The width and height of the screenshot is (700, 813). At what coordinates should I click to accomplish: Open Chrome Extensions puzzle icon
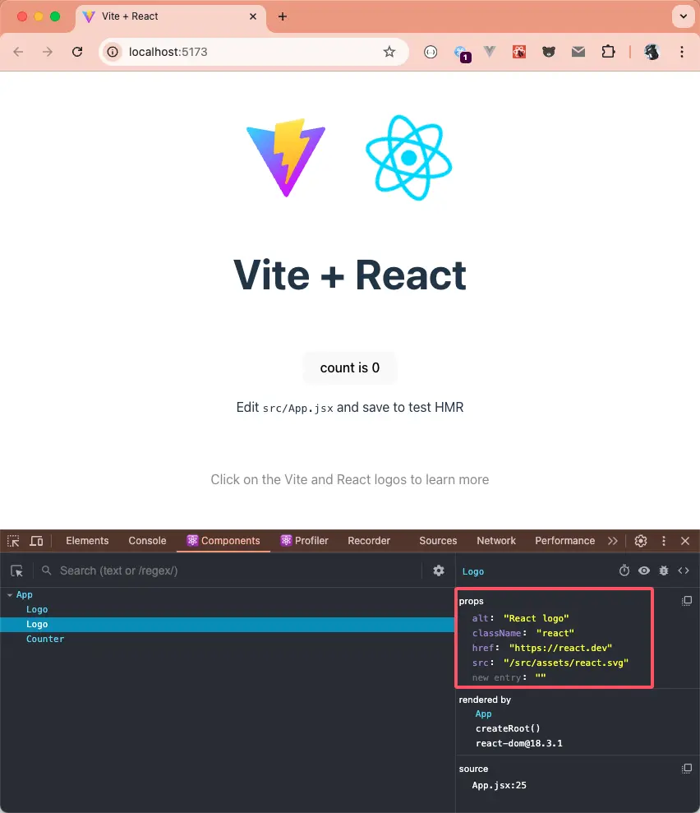[608, 52]
